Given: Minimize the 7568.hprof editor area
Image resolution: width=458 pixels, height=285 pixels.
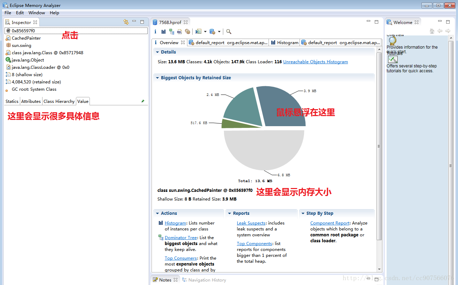Looking at the screenshot, I should pyautogui.click(x=368, y=22).
